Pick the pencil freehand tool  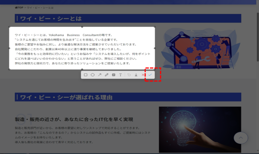107,75
